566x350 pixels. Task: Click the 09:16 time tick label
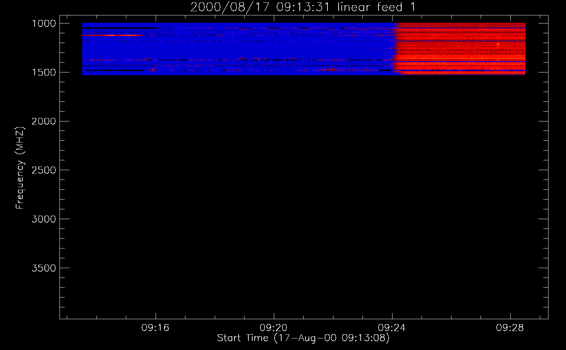[x=155, y=328]
